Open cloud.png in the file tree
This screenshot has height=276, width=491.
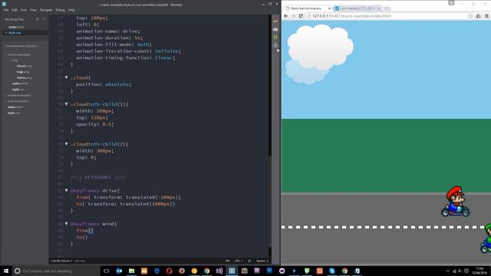pos(24,66)
